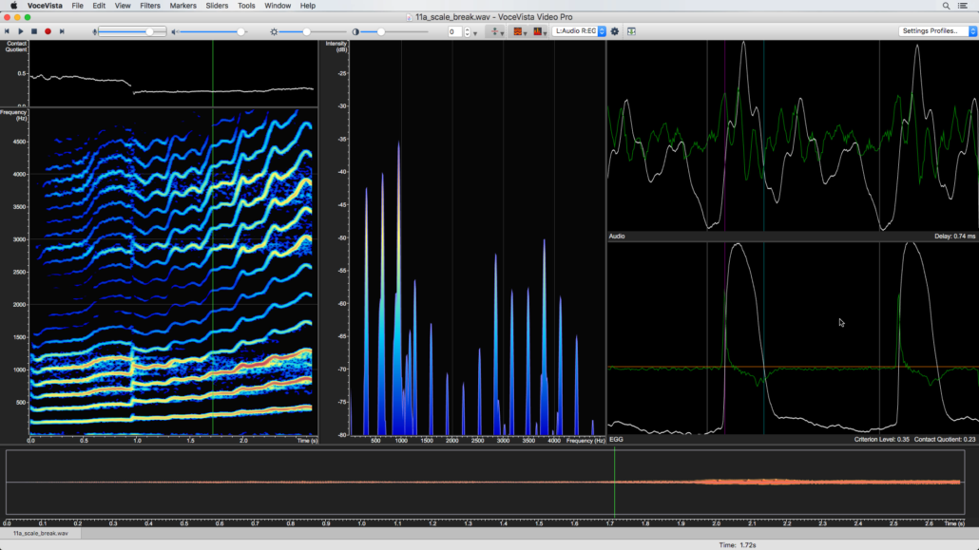
Task: Open the spectrogram color scheme dropdown arrow
Action: coord(526,33)
